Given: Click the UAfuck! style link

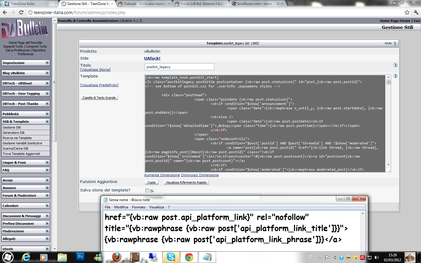Looking at the screenshot, I should [152, 58].
